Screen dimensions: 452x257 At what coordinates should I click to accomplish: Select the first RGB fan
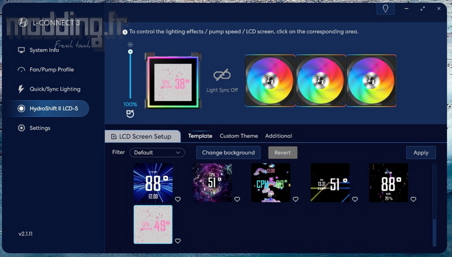click(270, 80)
